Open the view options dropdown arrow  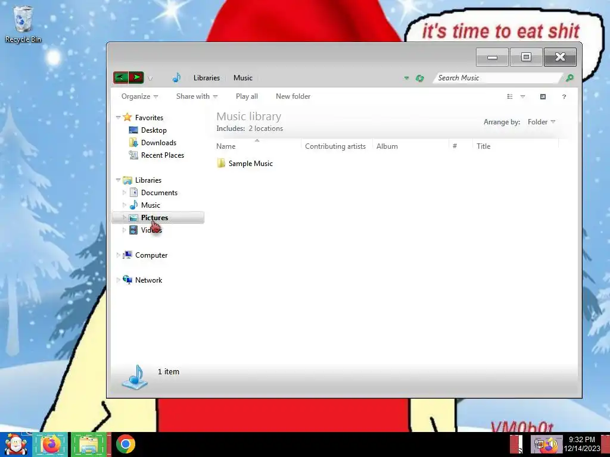tap(523, 96)
